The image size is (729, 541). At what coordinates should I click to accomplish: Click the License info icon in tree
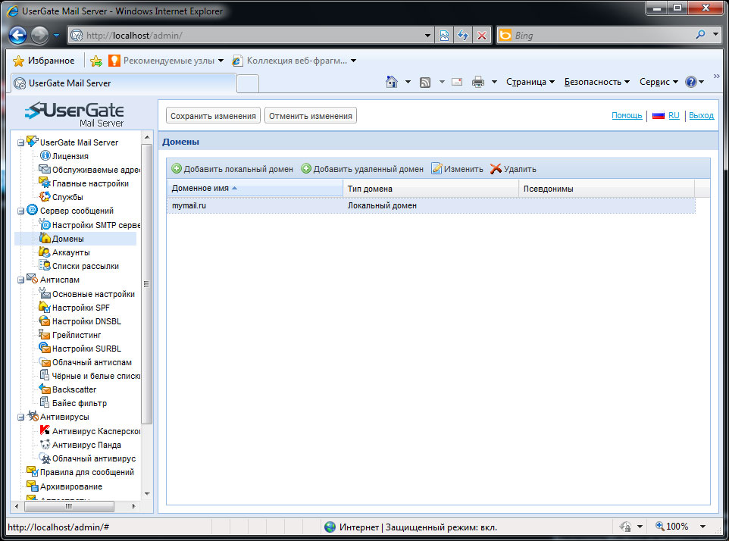pos(45,155)
